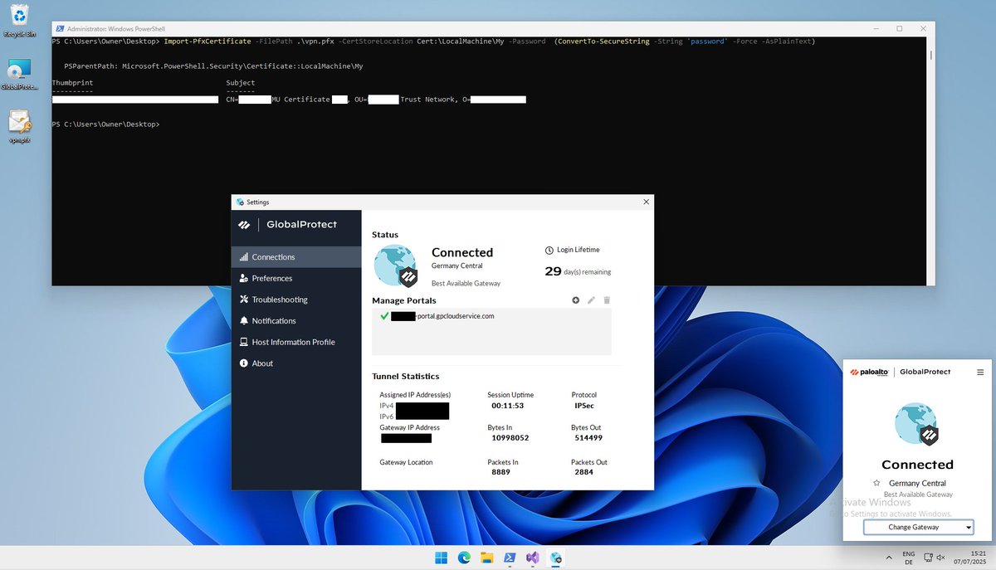Open the hamburger menu in GlobalProtect panel

(980, 373)
